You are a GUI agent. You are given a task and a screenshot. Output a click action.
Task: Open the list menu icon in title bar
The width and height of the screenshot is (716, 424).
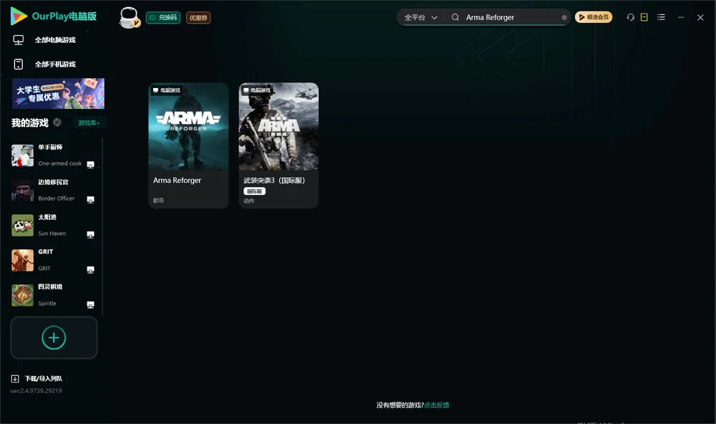[x=661, y=17]
